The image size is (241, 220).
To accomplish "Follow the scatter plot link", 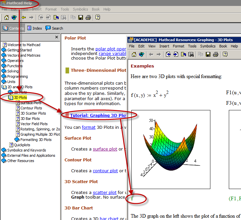I will click(105, 192).
